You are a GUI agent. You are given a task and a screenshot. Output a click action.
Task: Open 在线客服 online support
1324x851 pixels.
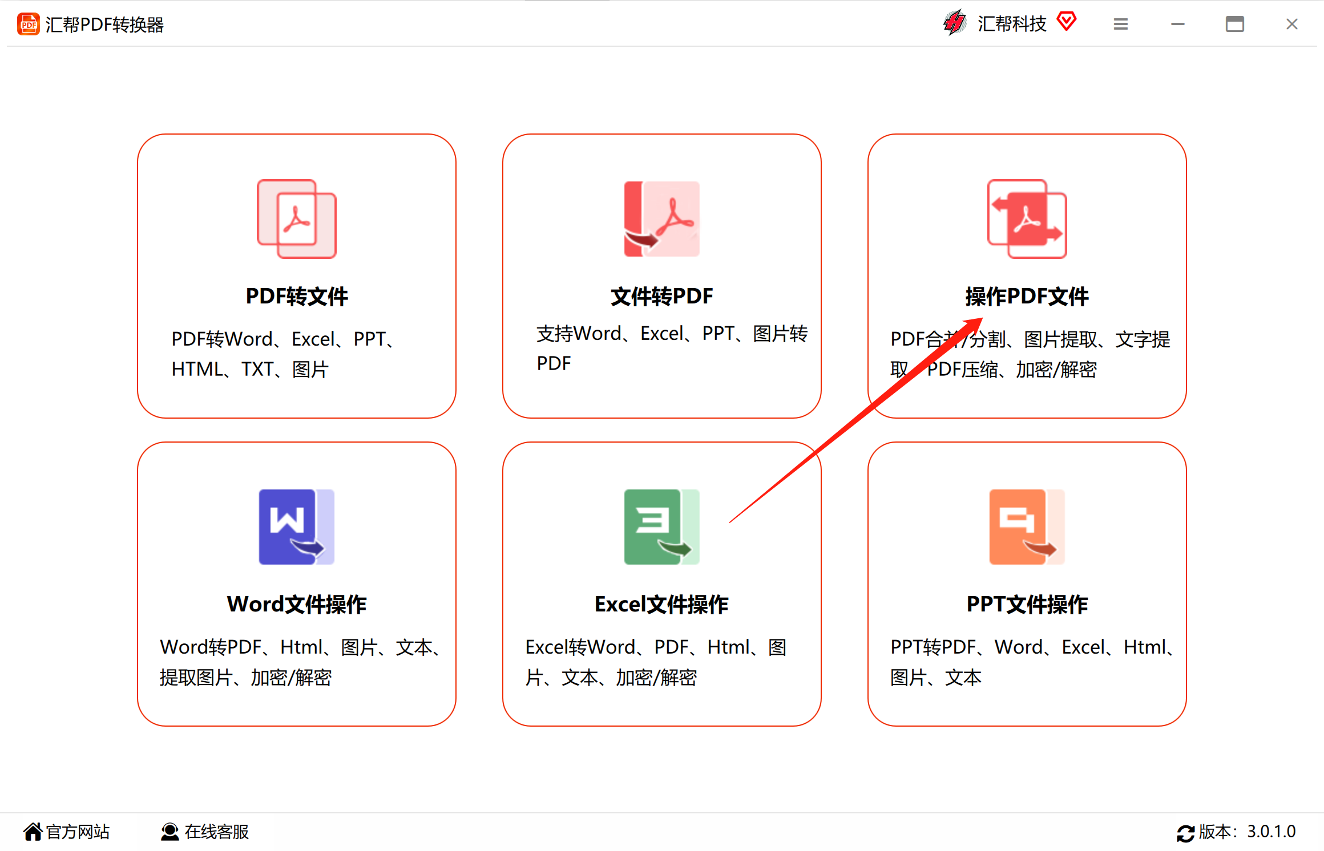tap(217, 832)
